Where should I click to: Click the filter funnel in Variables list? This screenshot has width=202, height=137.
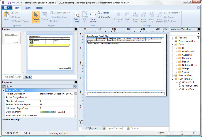click(x=198, y=37)
